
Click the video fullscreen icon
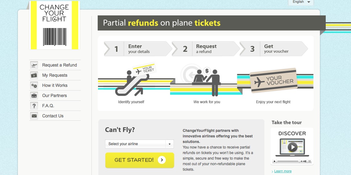[x=310, y=161]
